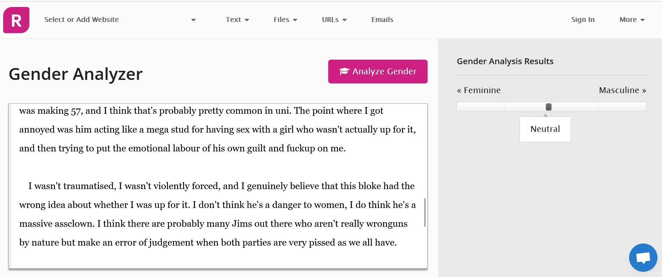Open the Emails menu item
Image resolution: width=662 pixels, height=277 pixels.
pyautogui.click(x=382, y=20)
